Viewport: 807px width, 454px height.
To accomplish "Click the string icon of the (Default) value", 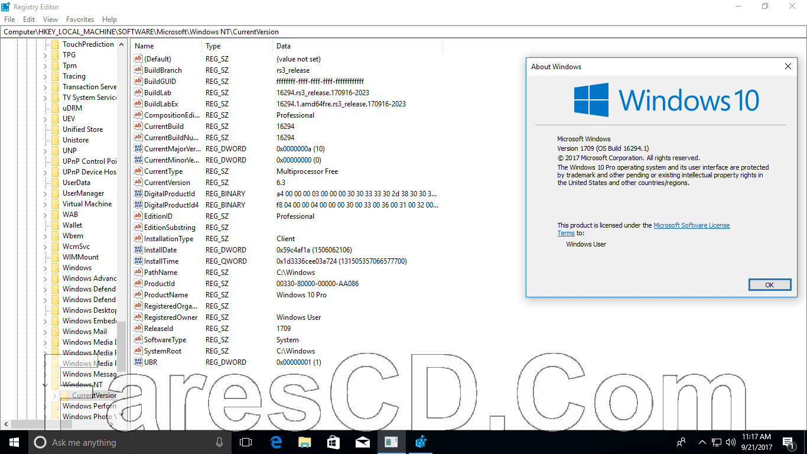I will click(138, 59).
